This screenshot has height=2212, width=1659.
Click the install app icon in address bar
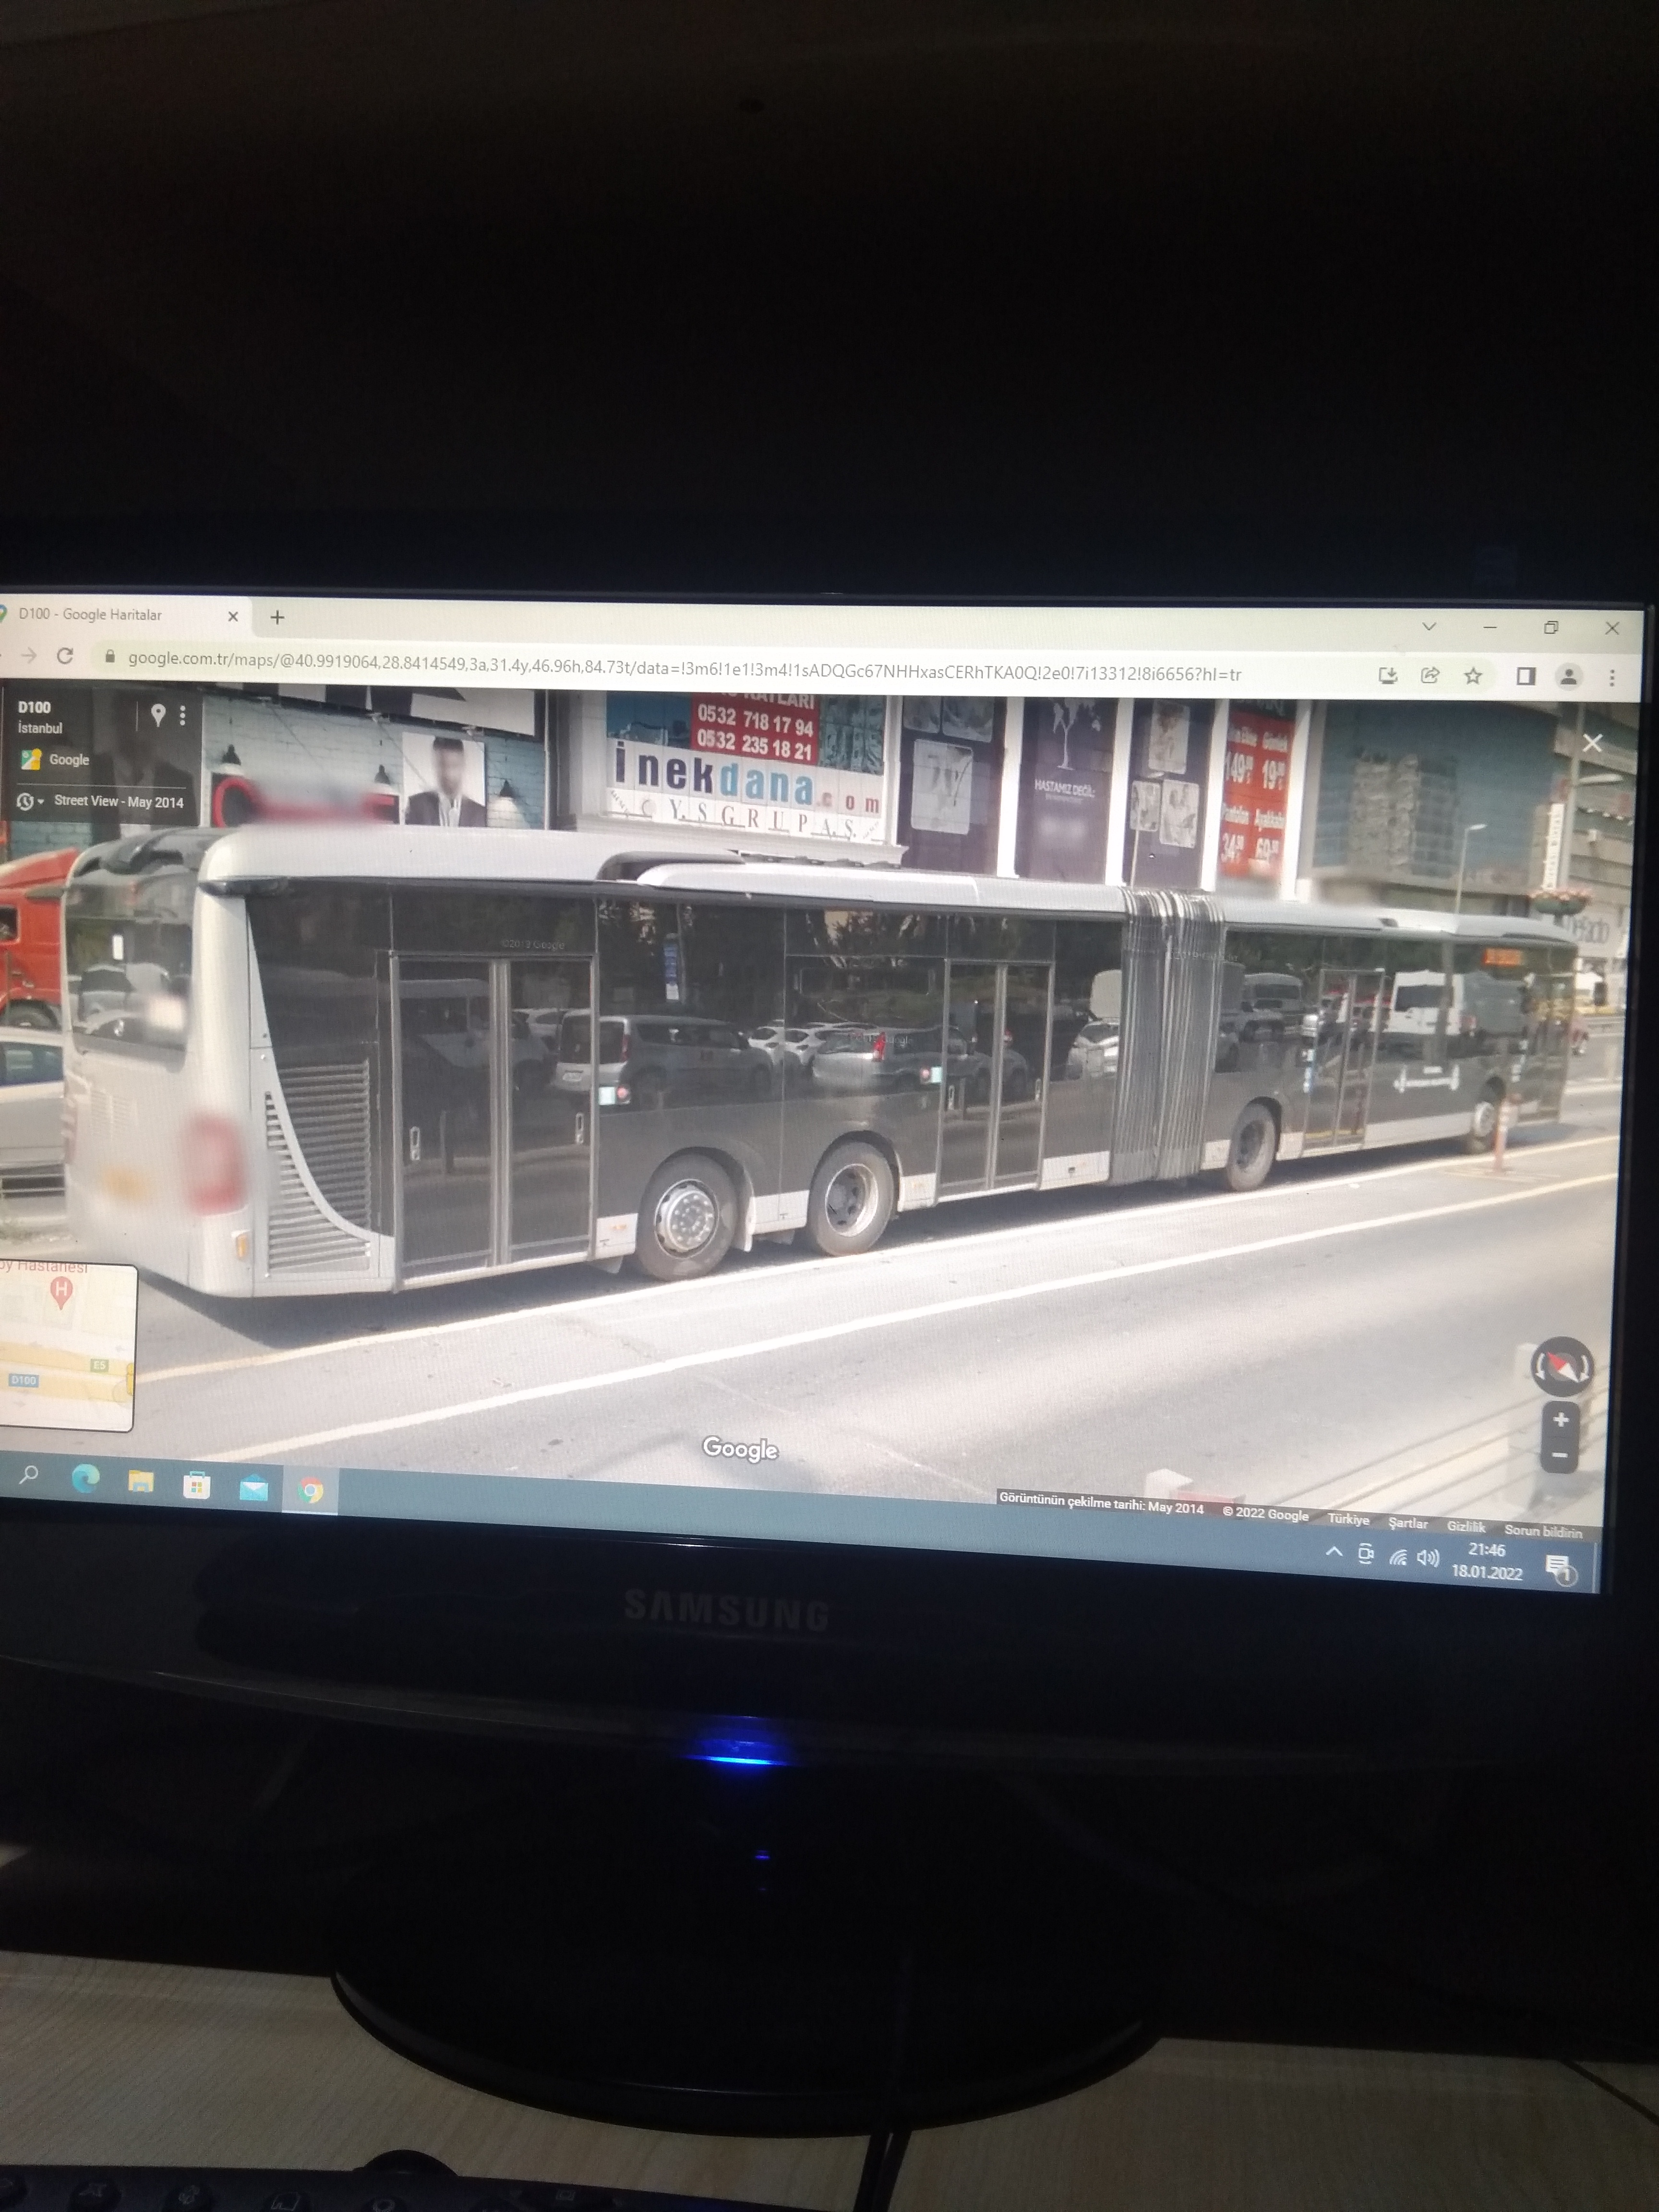[x=1387, y=675]
